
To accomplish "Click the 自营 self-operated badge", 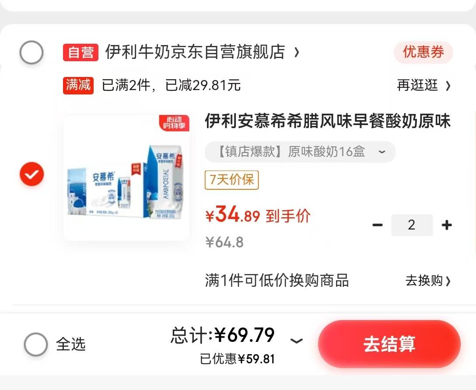I will (x=81, y=52).
